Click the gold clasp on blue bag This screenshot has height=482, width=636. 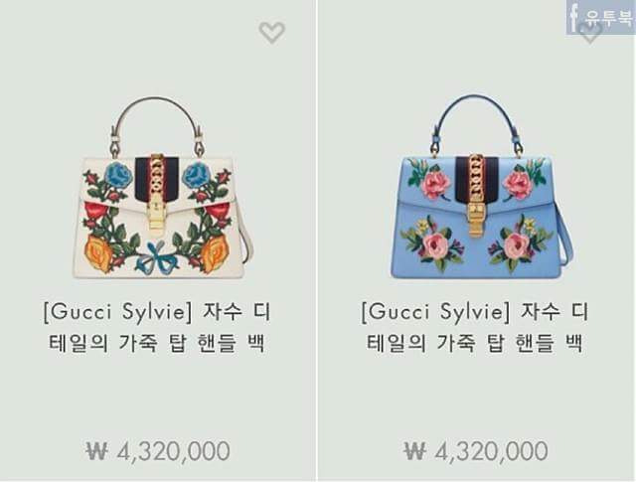click(476, 219)
